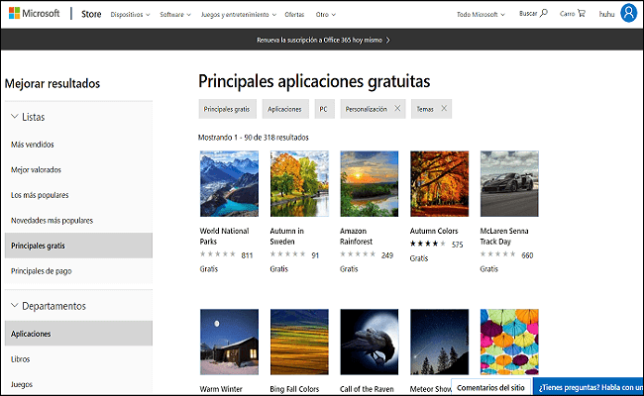
Task: Open the shopping cart icon
Action: coord(582,14)
